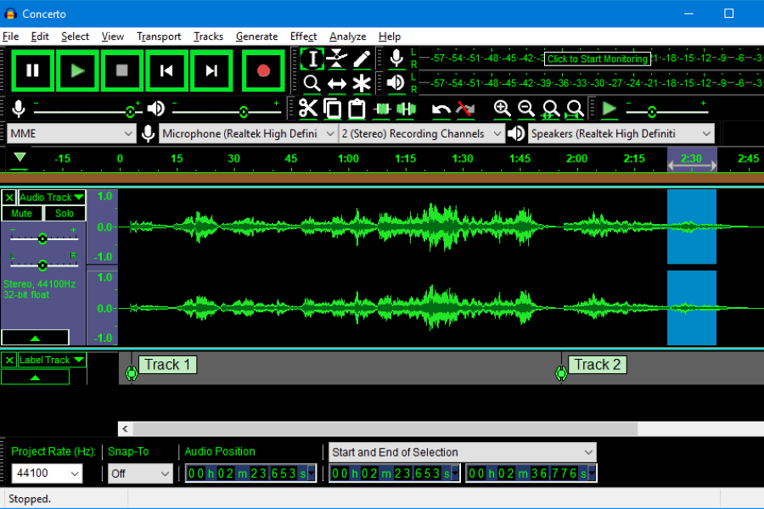
Task: Select the Zoom tool magnifier
Action: [x=312, y=83]
